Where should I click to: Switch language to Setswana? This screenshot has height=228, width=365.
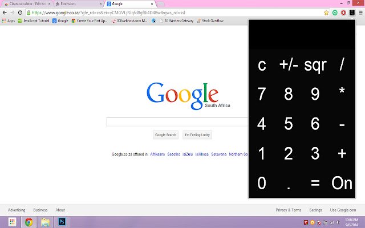click(219, 154)
